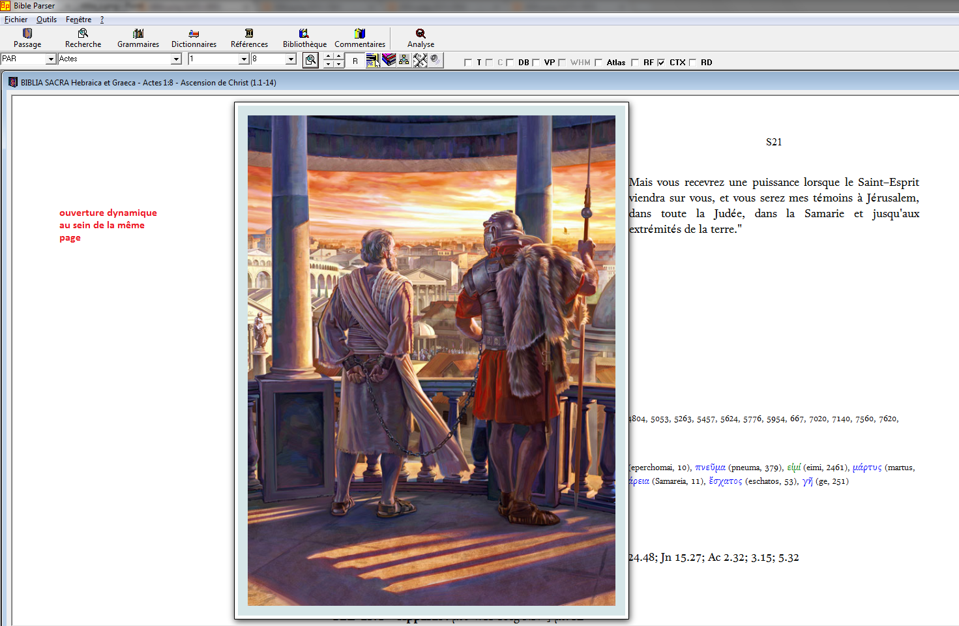Click the Bible Parser title bar app icon
Image resolution: width=959 pixels, height=626 pixels.
tap(5, 6)
